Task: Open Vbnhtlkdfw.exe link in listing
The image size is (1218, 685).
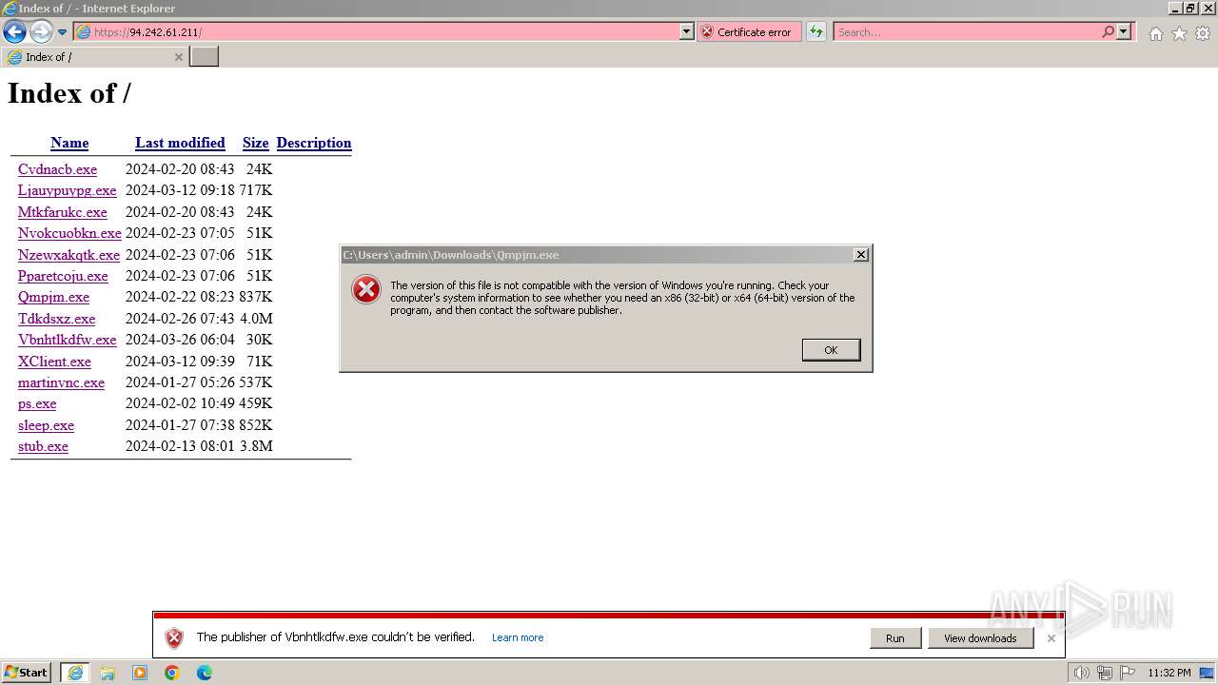Action: (67, 340)
